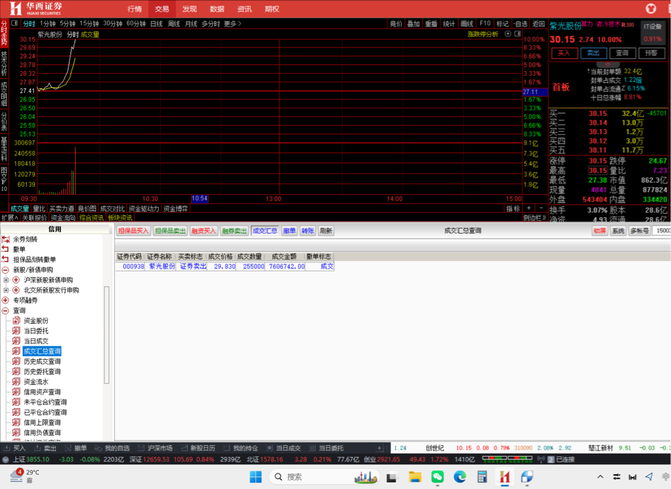
Task: Click the 资金流水 icon
Action: 17,381
